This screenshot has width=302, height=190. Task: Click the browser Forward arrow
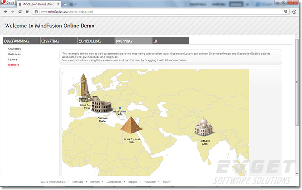click(12, 12)
